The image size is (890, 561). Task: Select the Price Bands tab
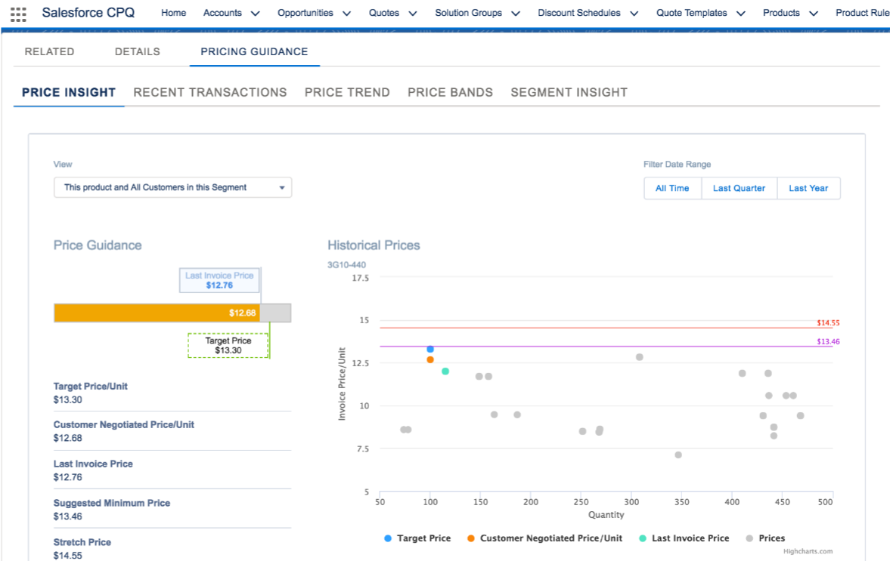[x=450, y=92]
